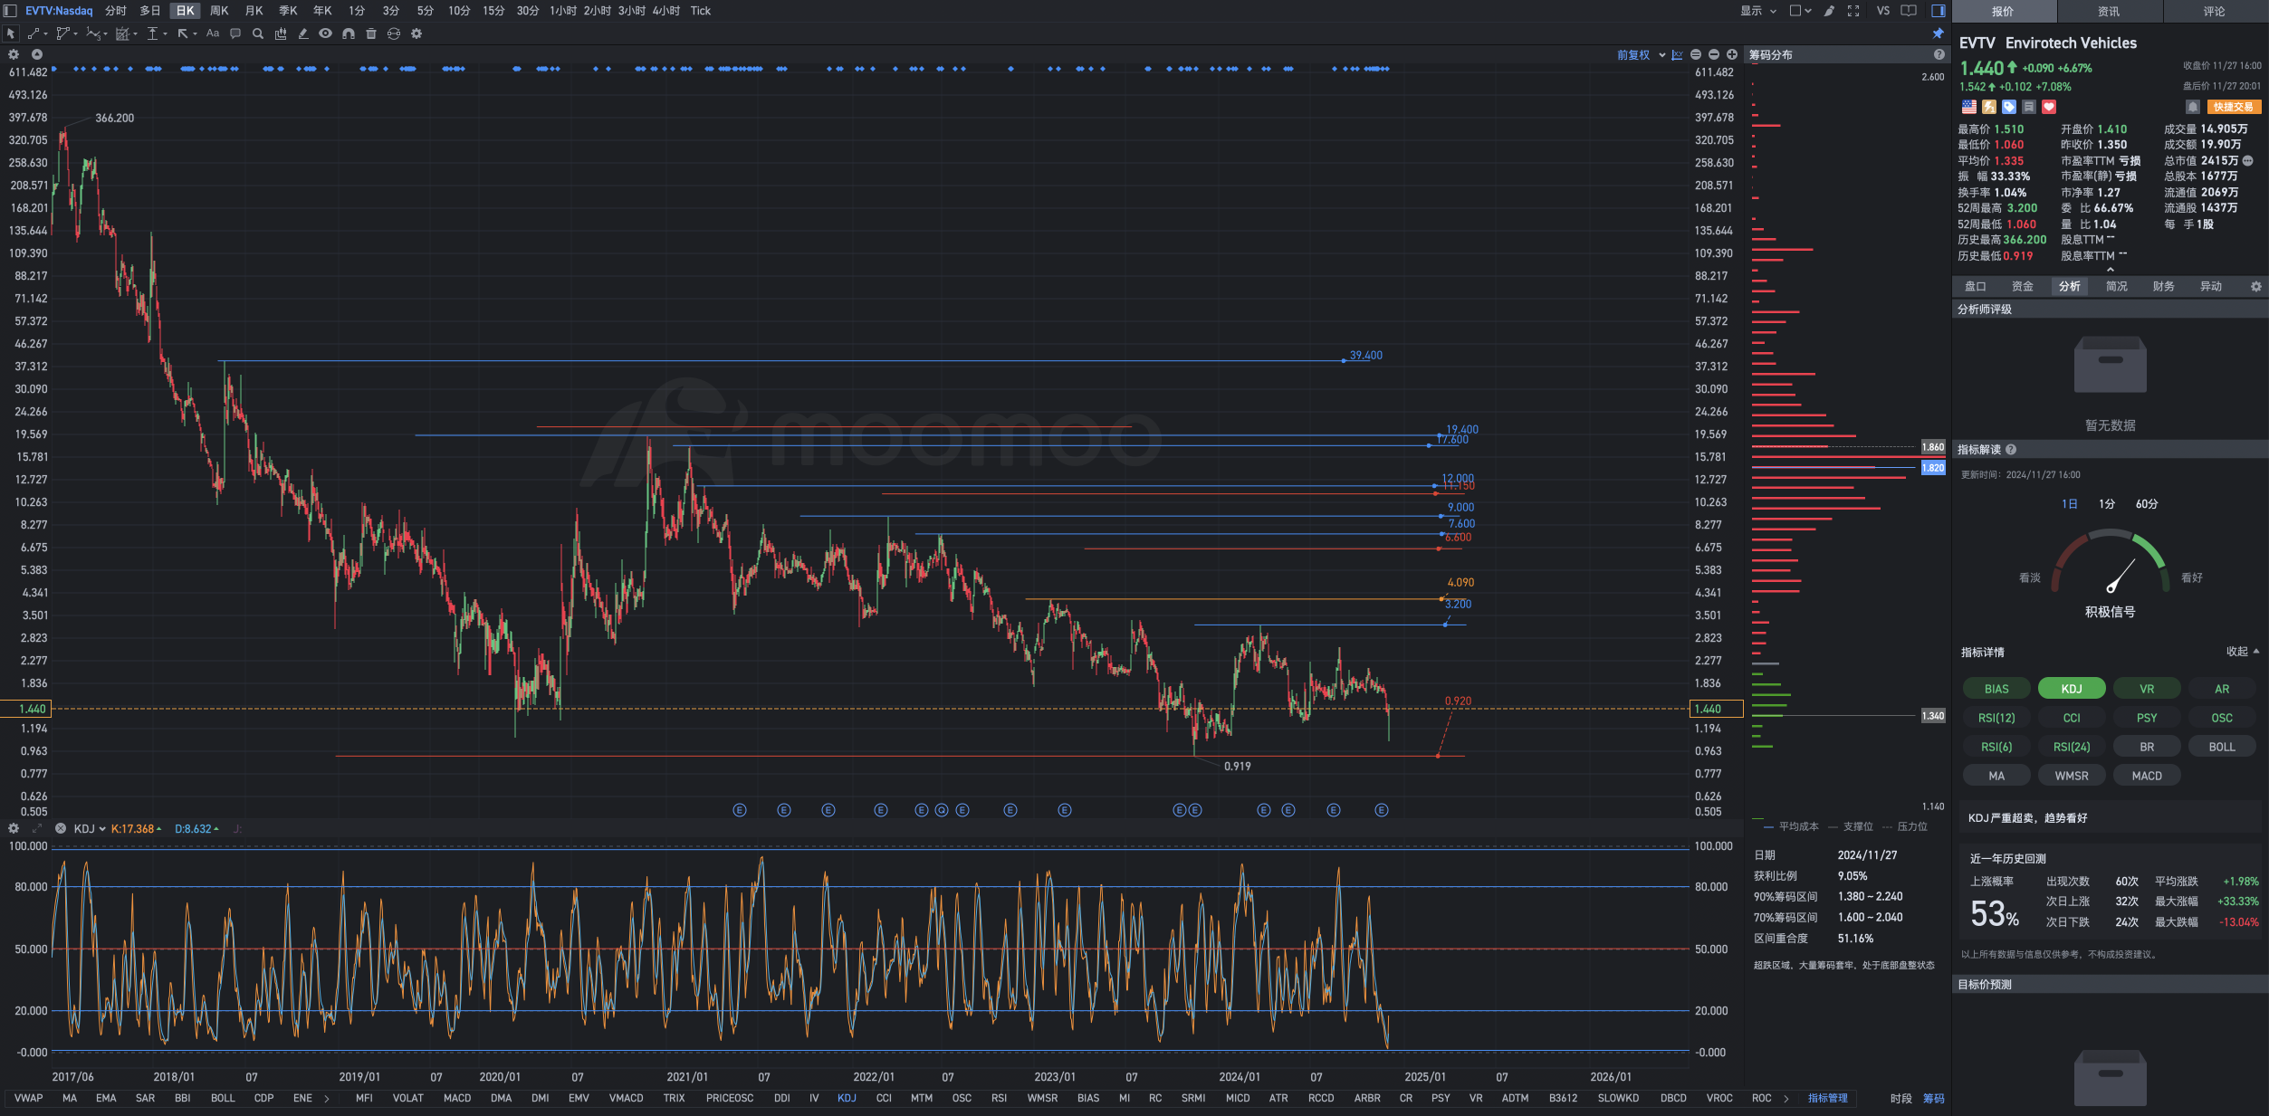Expand the channel drawing tools arrow
The image size is (2269, 1116).
tap(75, 33)
